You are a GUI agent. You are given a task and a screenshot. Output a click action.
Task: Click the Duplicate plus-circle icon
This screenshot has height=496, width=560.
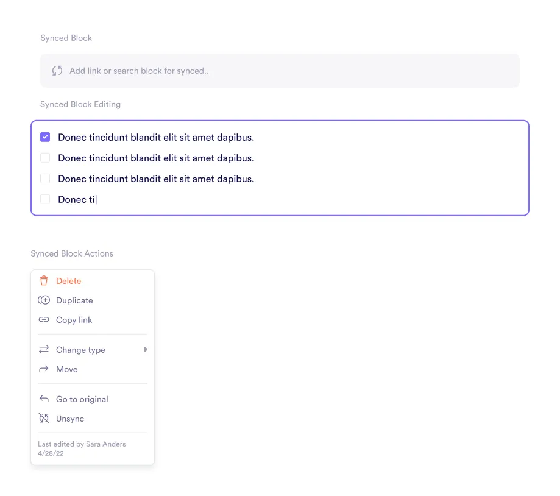(44, 300)
